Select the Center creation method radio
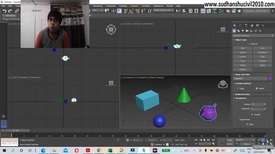Image resolution: width=275 pixels, height=154 pixels. click(x=257, y=89)
